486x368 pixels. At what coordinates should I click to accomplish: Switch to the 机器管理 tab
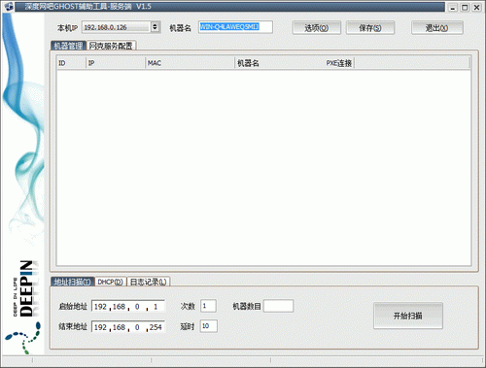[68, 46]
